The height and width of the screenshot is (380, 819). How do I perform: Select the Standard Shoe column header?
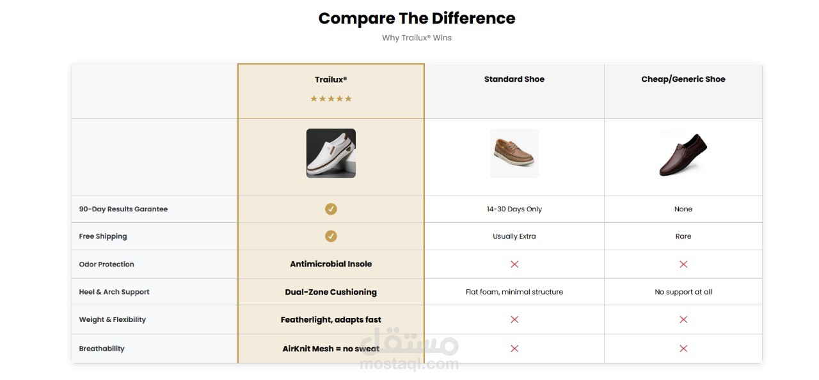pyautogui.click(x=514, y=79)
